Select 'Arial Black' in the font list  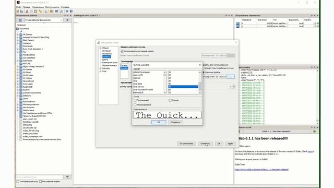pos(138,84)
